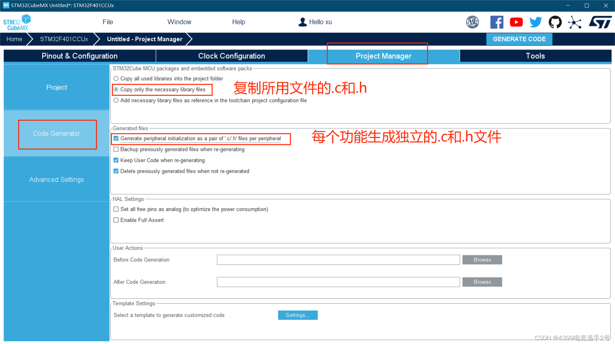
Task: Enable Full Assert option
Action: [x=116, y=220]
